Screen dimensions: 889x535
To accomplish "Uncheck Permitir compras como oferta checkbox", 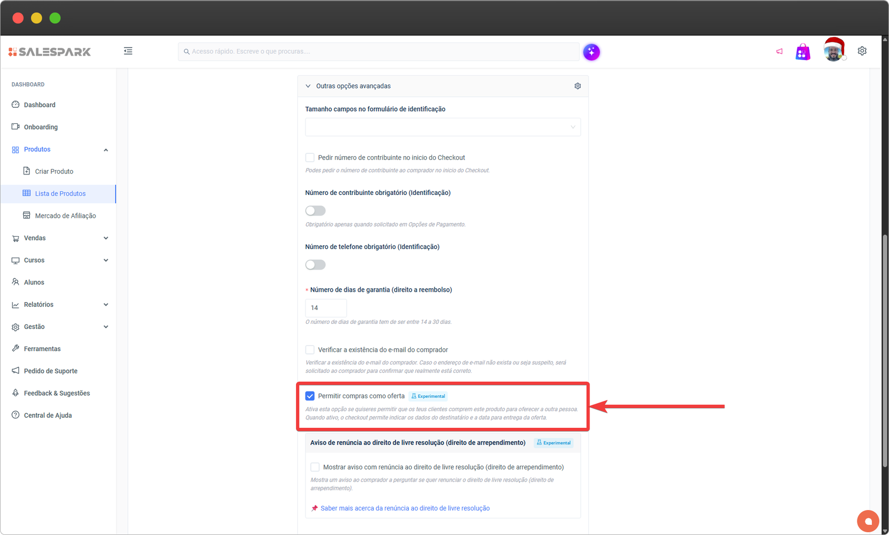I will tap(310, 396).
